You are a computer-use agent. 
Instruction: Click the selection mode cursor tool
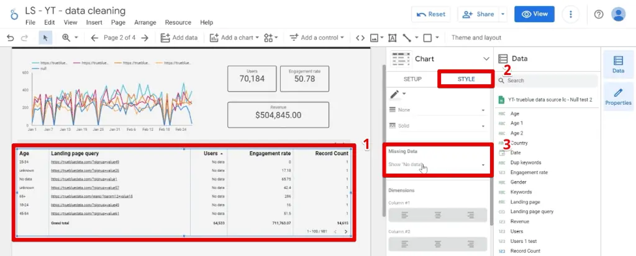point(45,38)
